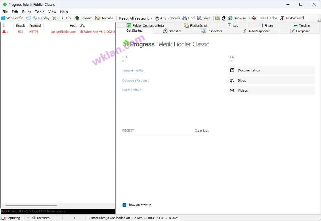The height and width of the screenshot is (221, 321).
Task: Select the Get Started tab
Action: point(134,31)
